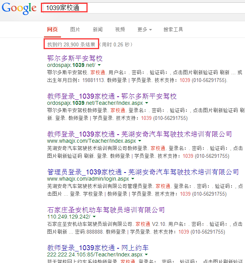Image resolution: width=245 pixels, height=263 pixels.
Task: Click the Google logo
Action: 19,9
